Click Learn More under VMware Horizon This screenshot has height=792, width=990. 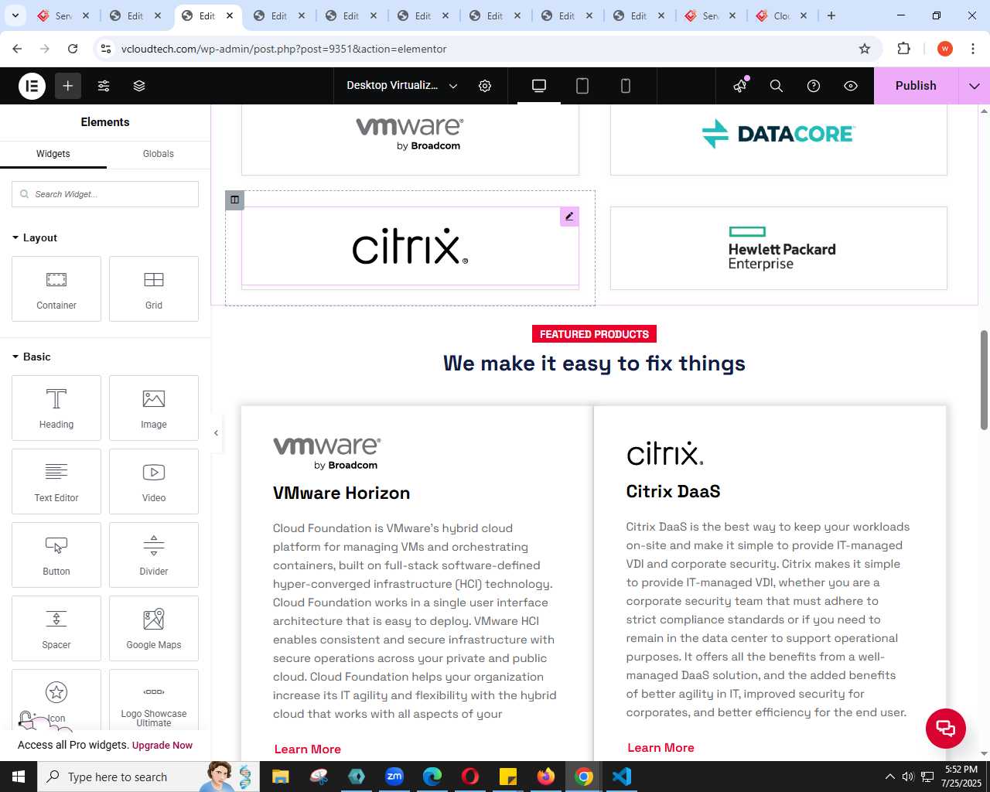point(308,749)
